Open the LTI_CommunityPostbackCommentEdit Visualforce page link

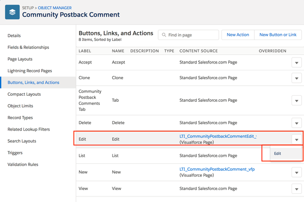point(218,136)
